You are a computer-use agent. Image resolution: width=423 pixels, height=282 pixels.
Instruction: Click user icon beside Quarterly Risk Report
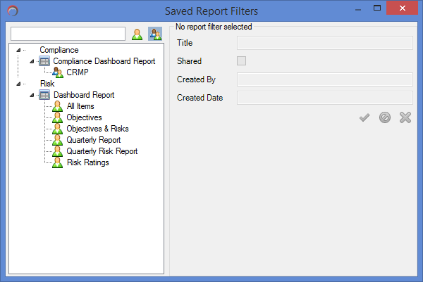pos(58,151)
